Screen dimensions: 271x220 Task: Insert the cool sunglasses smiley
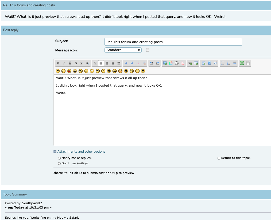pos(98,71)
